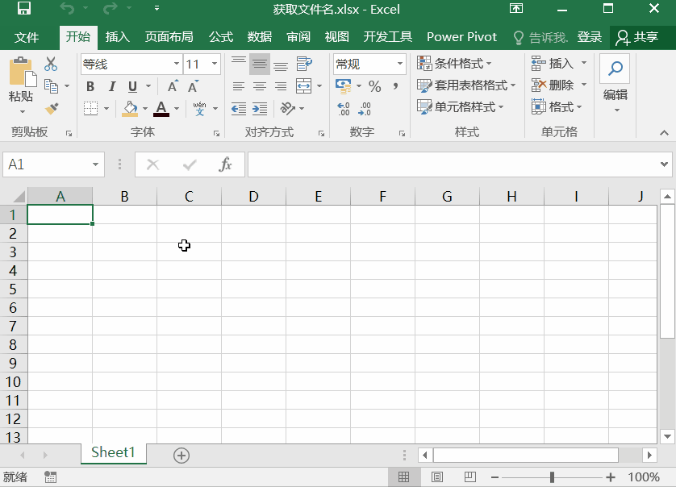Click the phonetic guide wén icon
676x487 pixels.
click(x=199, y=109)
